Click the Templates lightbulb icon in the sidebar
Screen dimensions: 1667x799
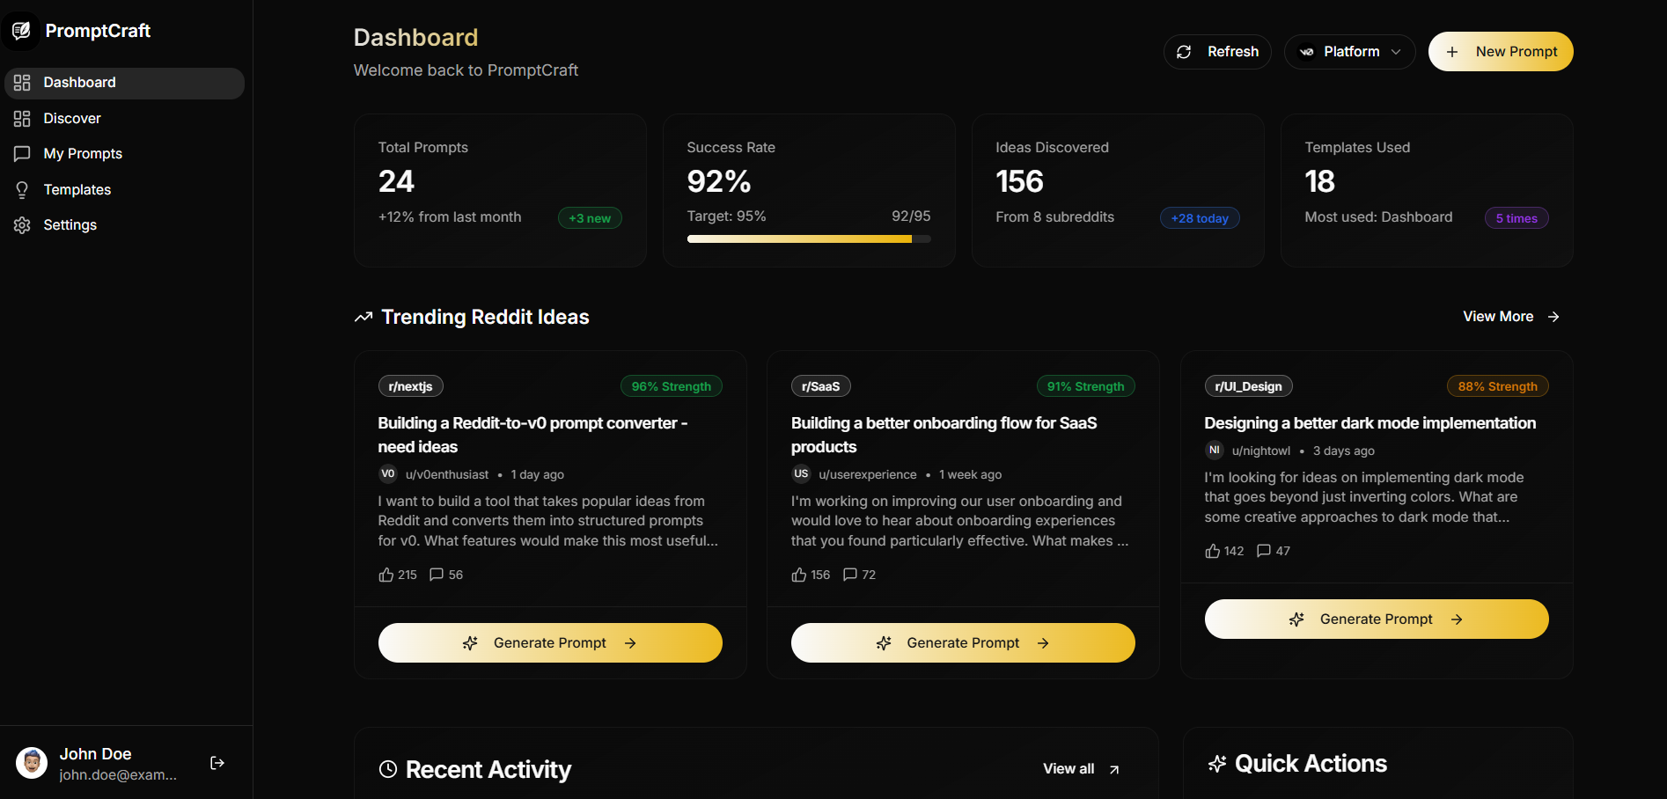[22, 190]
